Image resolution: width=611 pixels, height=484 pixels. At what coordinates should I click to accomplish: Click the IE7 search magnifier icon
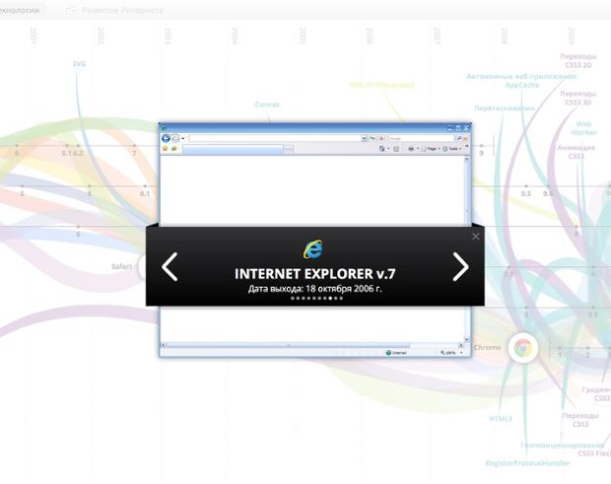(x=458, y=138)
